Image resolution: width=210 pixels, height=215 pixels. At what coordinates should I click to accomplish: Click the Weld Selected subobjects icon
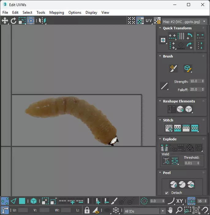pos(175,161)
